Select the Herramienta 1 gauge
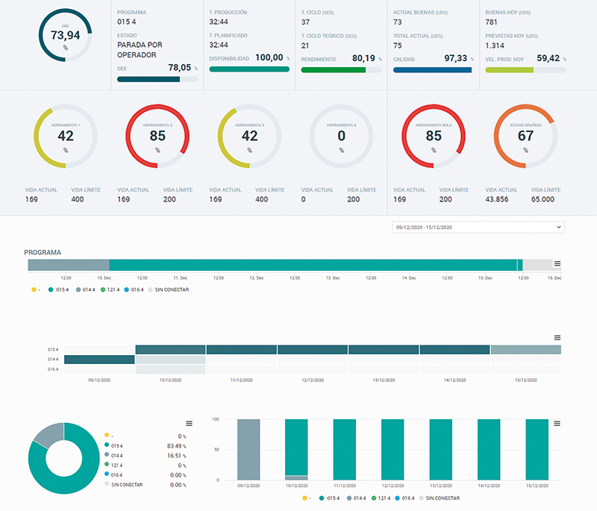The height and width of the screenshot is (511, 597). point(66,136)
